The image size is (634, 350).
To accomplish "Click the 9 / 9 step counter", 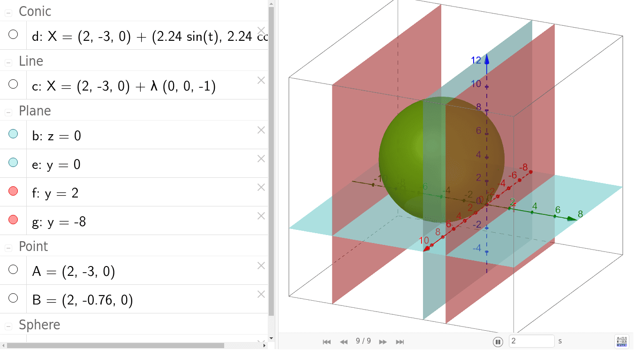I will 363,341.
